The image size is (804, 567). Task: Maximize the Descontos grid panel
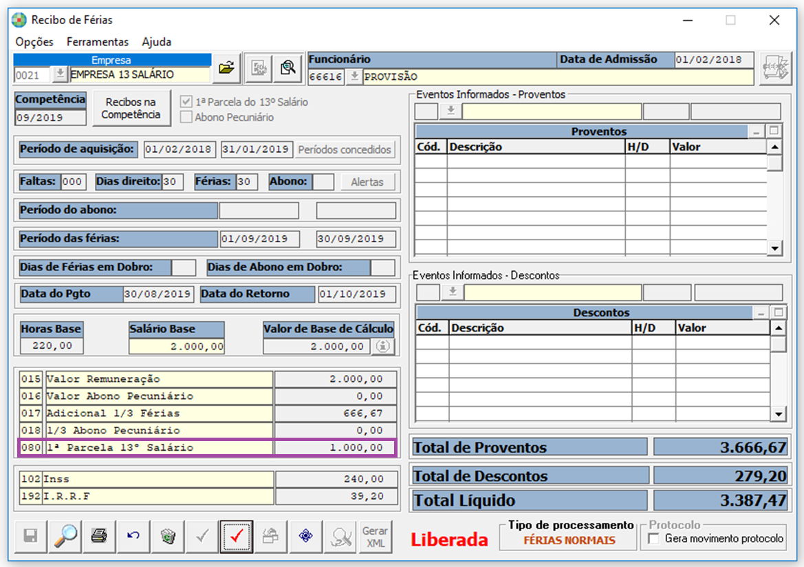(x=779, y=312)
